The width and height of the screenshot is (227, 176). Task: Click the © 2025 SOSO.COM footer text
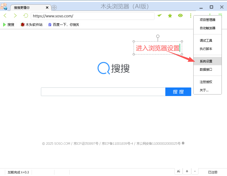click(56, 143)
